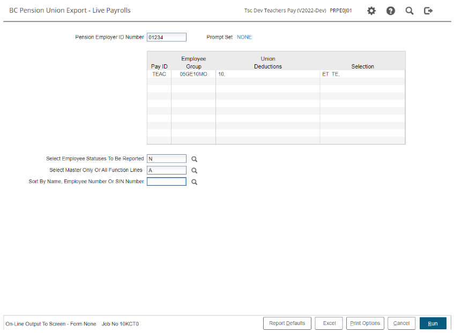Click the Excel button
The image size is (454, 333).
tap(329, 323)
